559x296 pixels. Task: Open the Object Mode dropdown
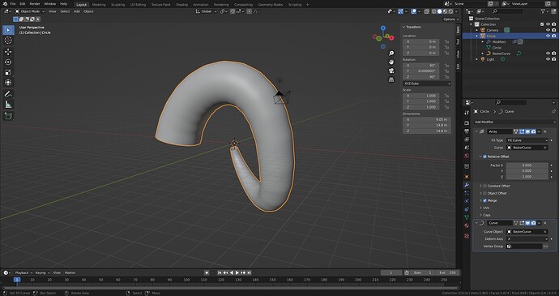click(x=30, y=11)
